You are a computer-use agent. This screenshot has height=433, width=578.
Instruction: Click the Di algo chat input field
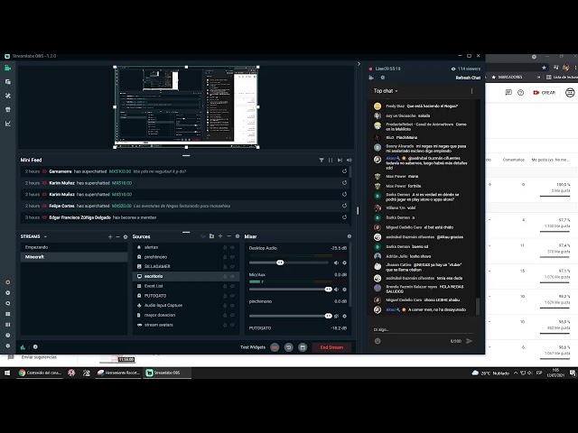click(423, 330)
